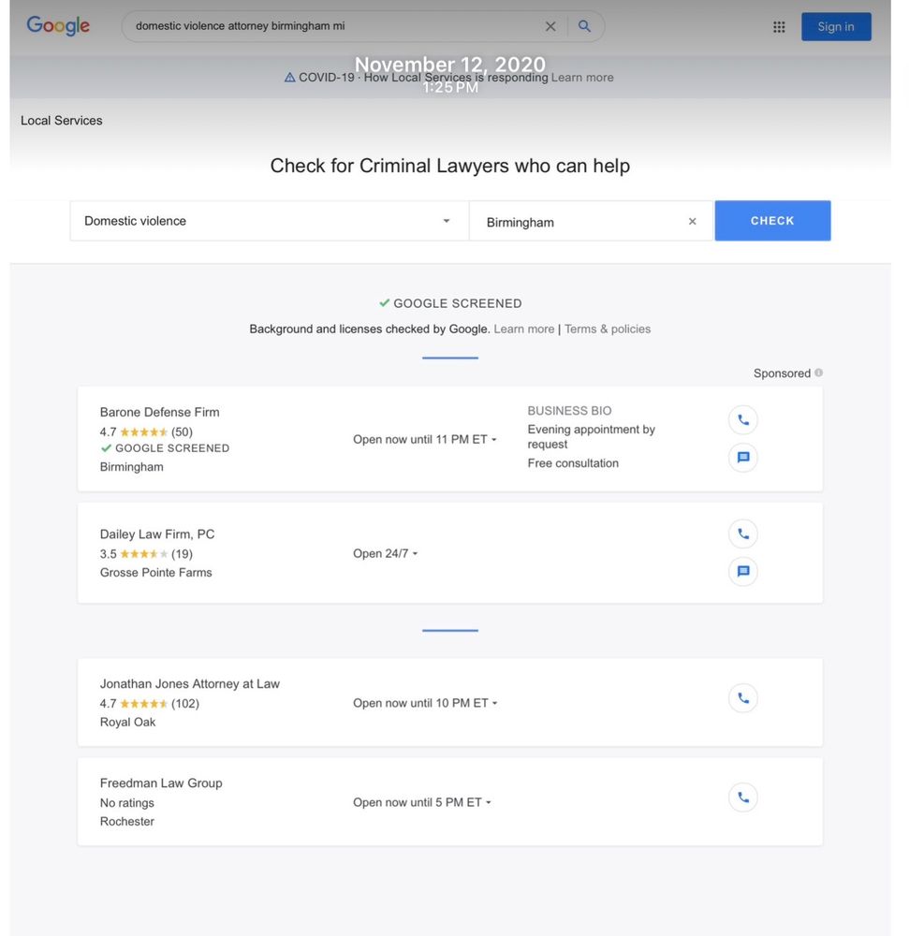Expand hours for Barone Defense Firm
The width and height of the screenshot is (909, 936).
[495, 439]
